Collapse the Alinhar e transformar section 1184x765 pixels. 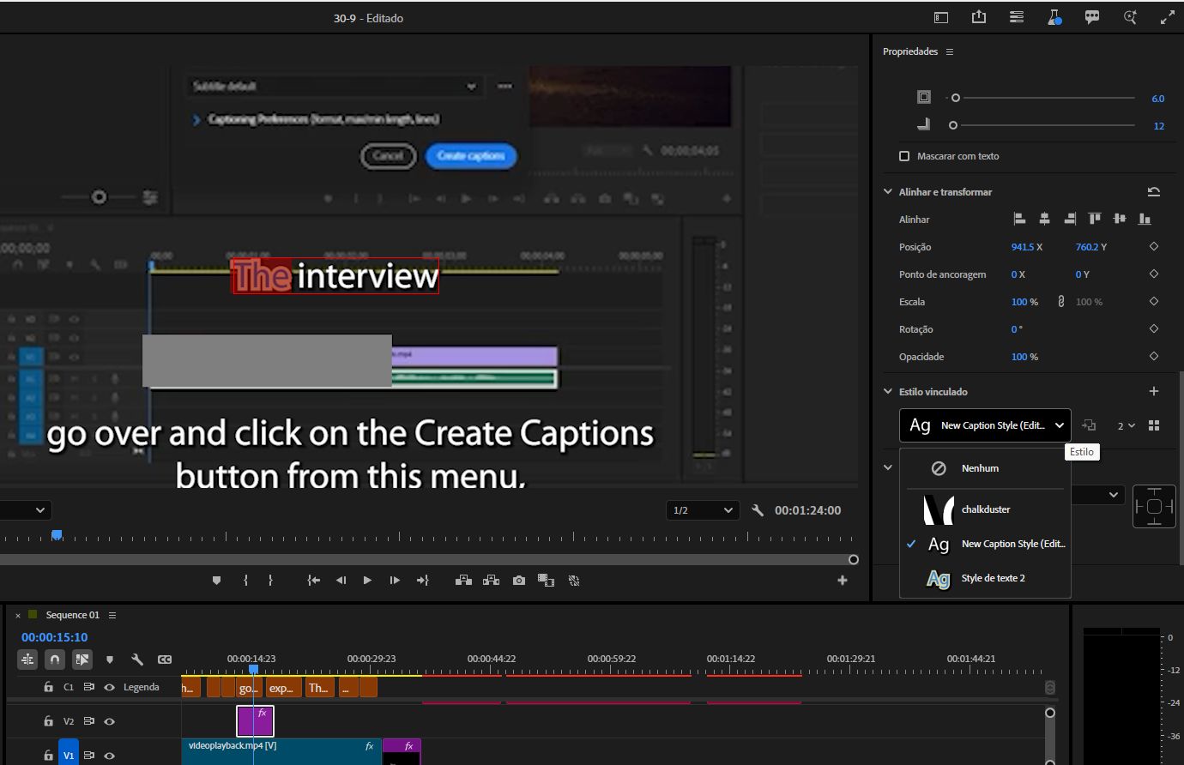888,191
